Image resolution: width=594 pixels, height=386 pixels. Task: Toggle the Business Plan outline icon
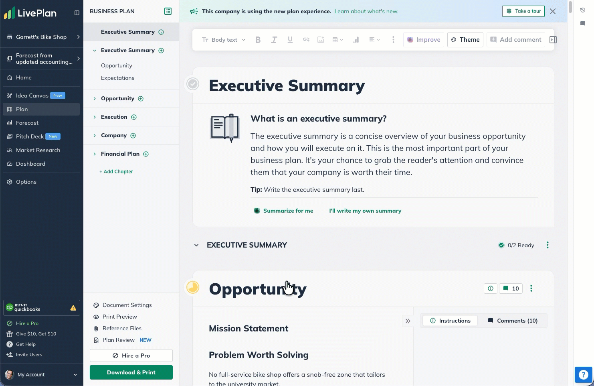168,11
